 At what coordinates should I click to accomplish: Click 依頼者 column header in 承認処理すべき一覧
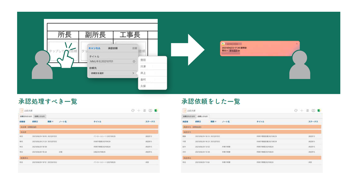[x=22, y=122]
